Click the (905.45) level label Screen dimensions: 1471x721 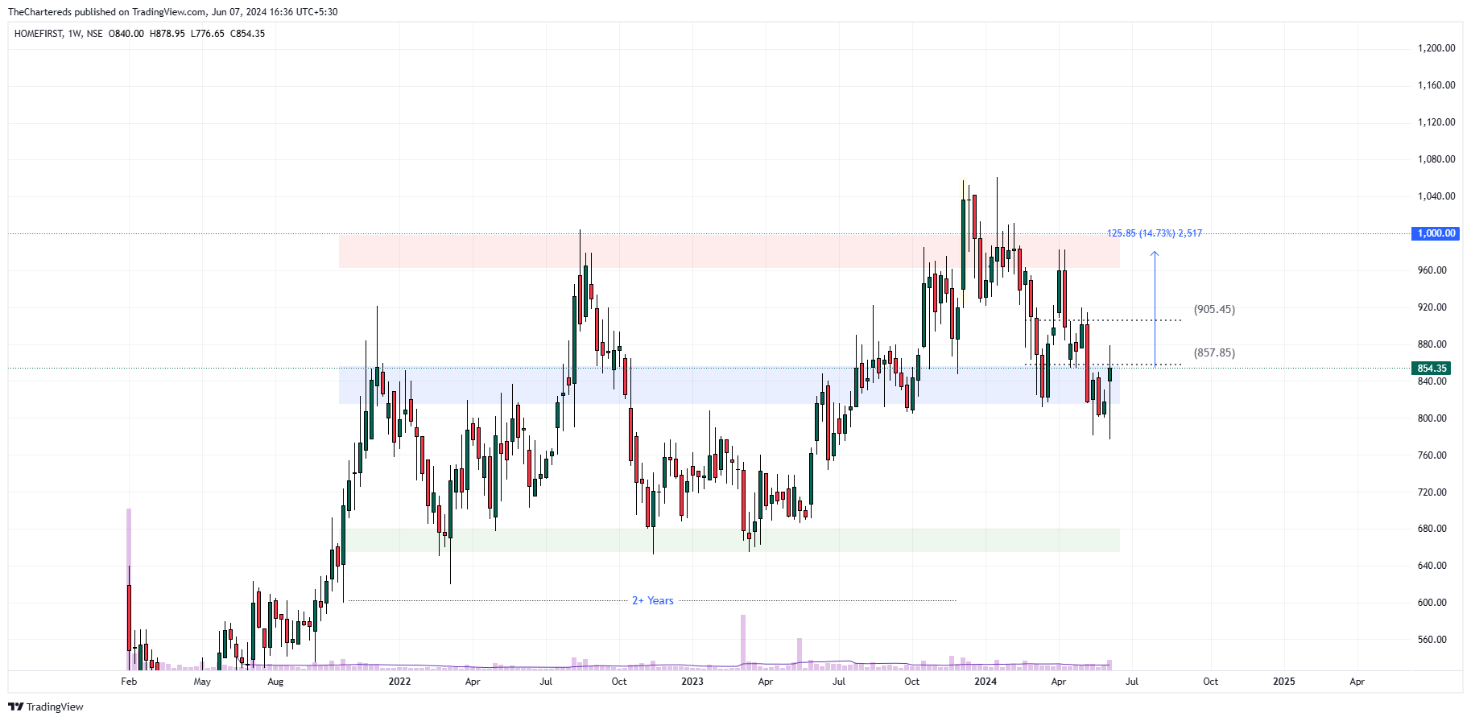click(1214, 309)
